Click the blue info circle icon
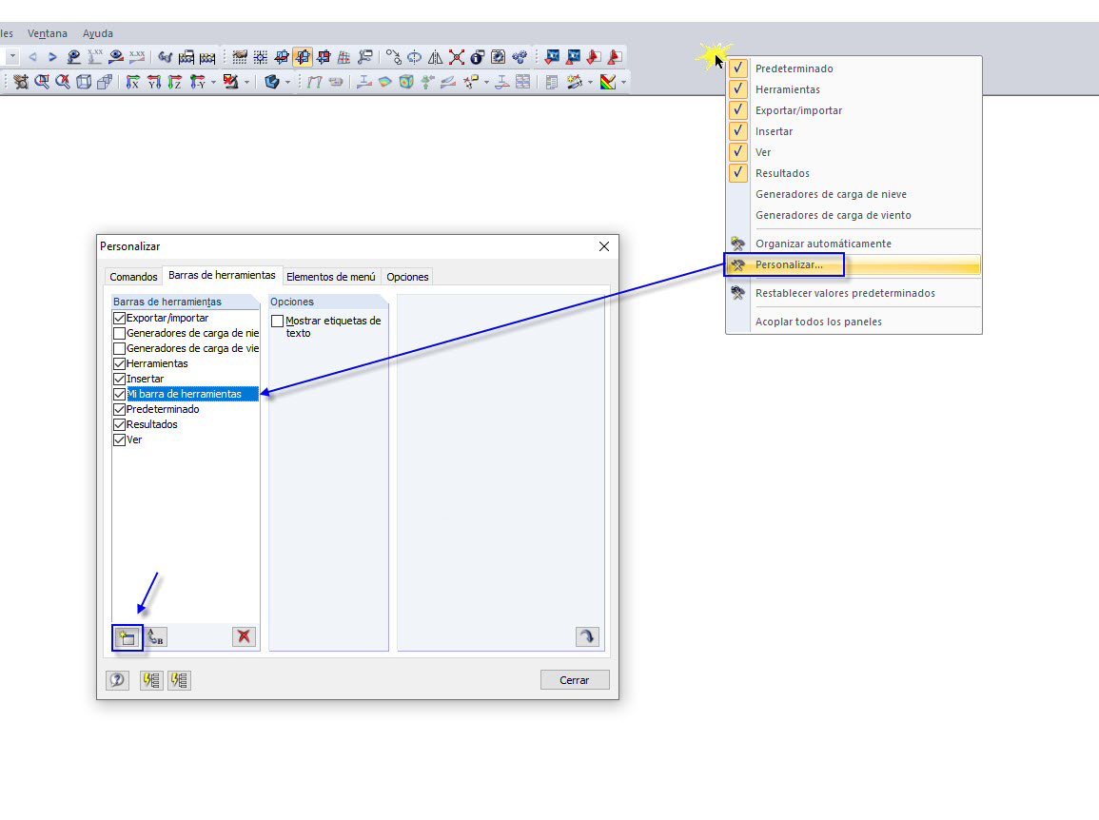1099x820 pixels. tap(478, 57)
